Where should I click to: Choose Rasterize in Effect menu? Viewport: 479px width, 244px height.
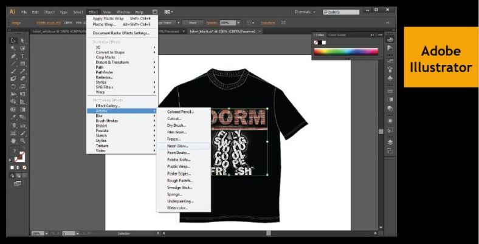(122, 77)
